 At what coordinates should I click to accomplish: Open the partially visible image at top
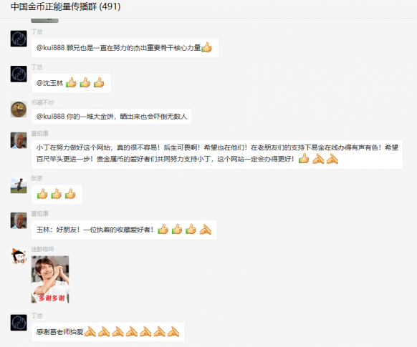[x=44, y=21]
